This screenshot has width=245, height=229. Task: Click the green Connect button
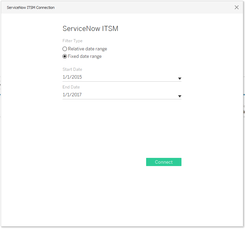[163, 162]
